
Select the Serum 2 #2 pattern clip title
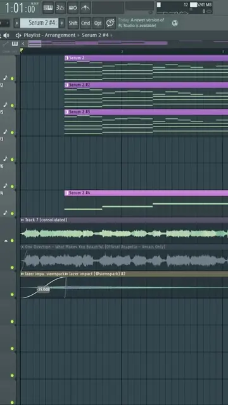pyautogui.click(x=79, y=85)
